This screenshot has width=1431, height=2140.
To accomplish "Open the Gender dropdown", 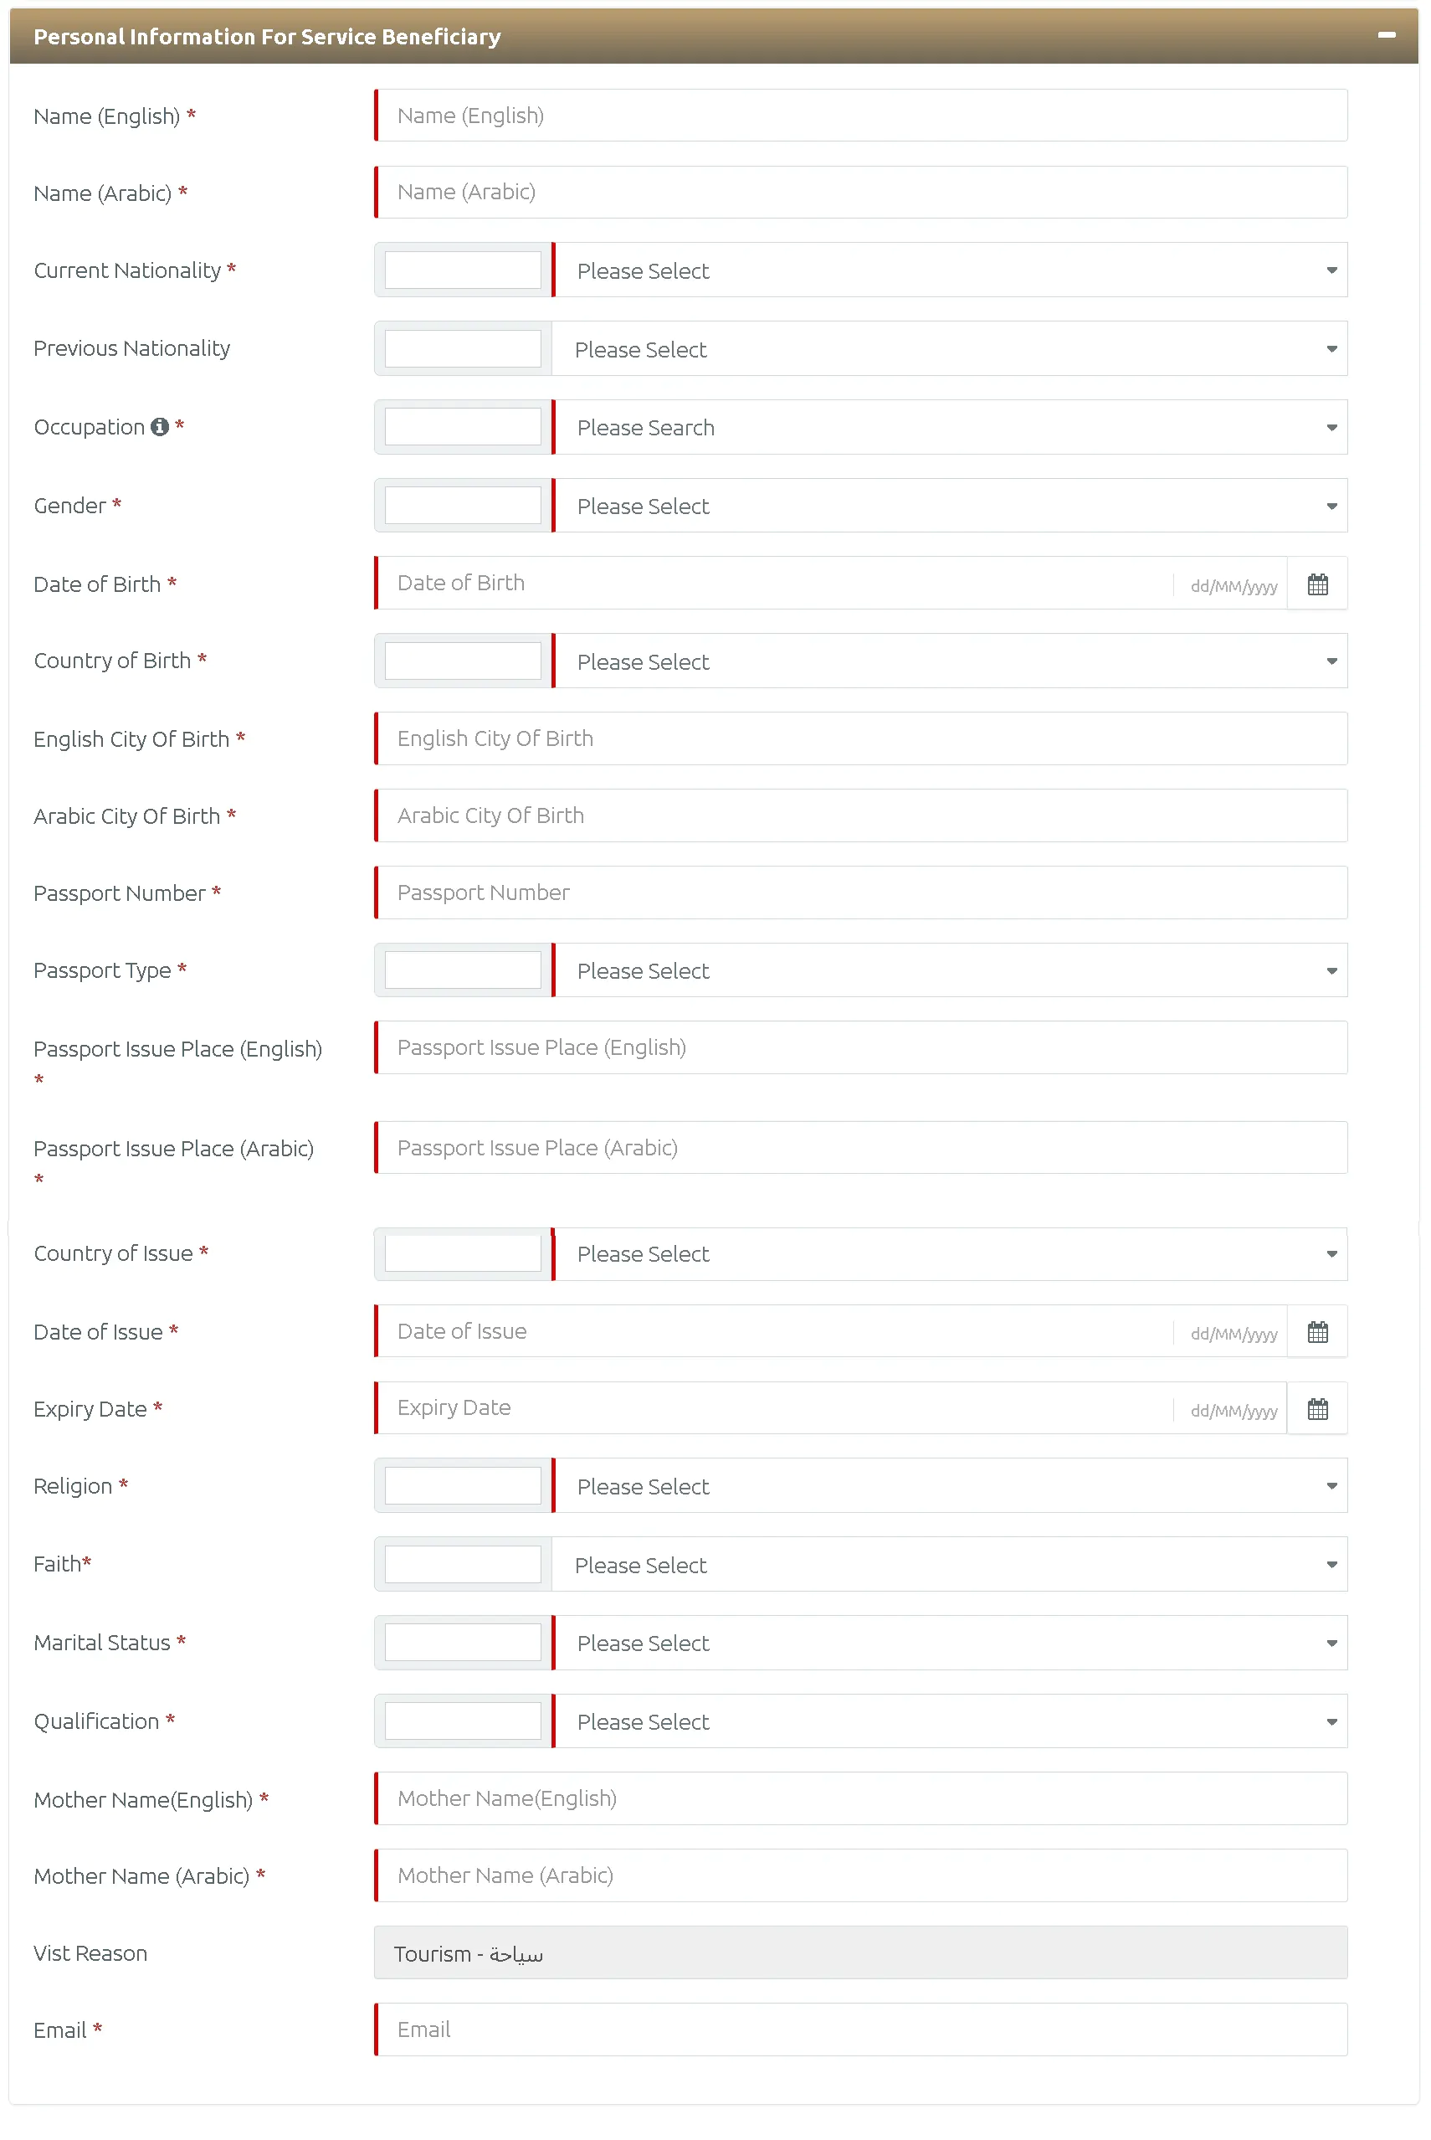I will (950, 506).
